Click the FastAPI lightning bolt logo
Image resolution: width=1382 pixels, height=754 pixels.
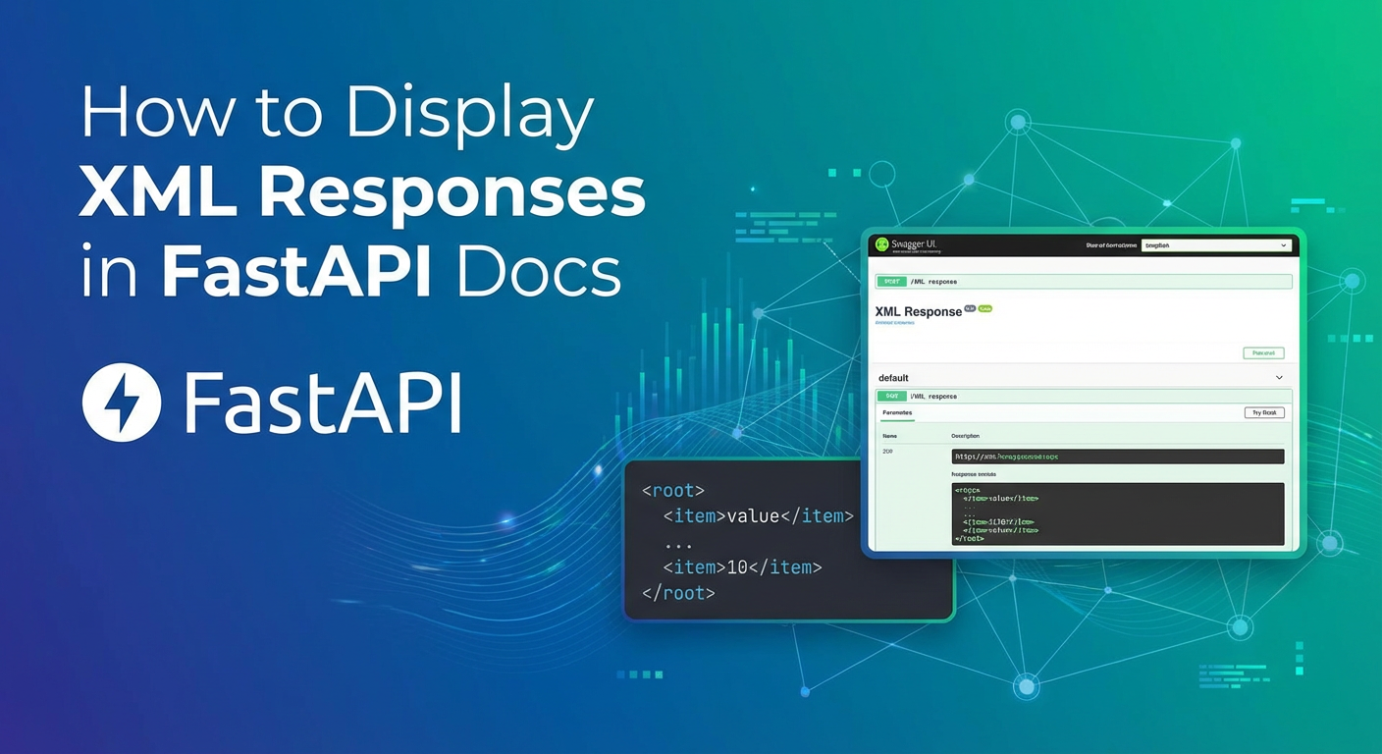122,402
